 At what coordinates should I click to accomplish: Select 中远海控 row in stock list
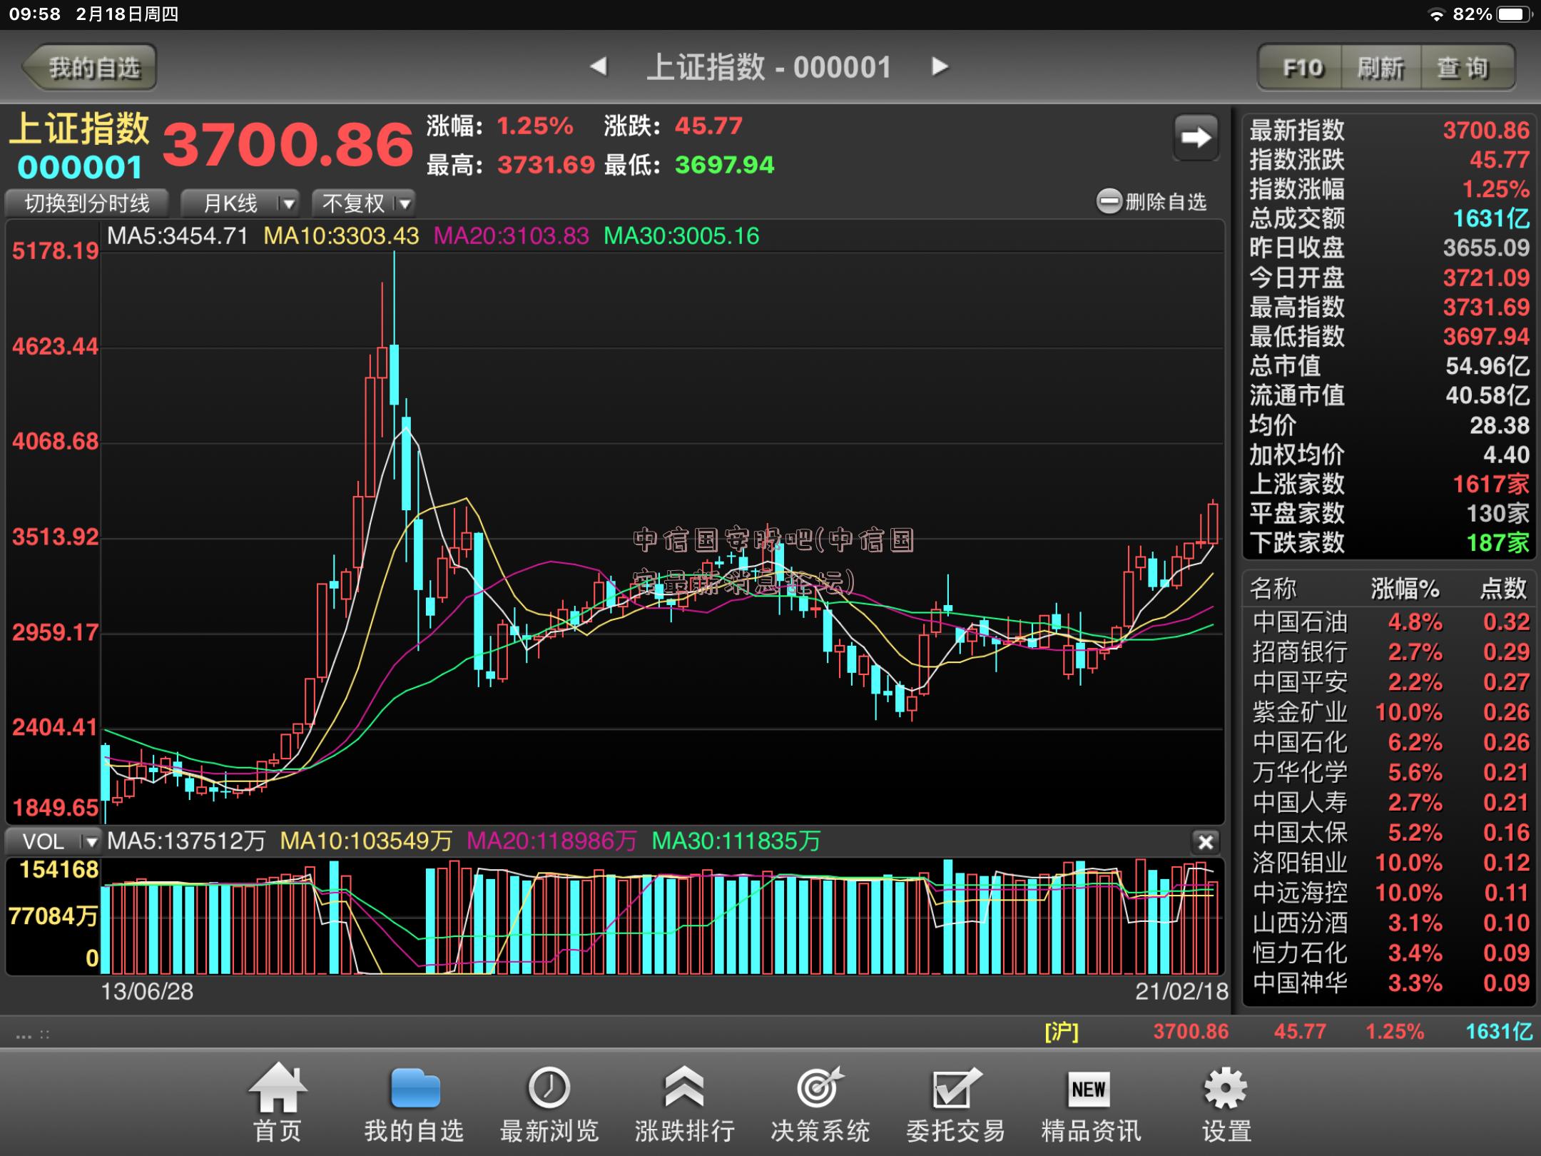pyautogui.click(x=1390, y=893)
